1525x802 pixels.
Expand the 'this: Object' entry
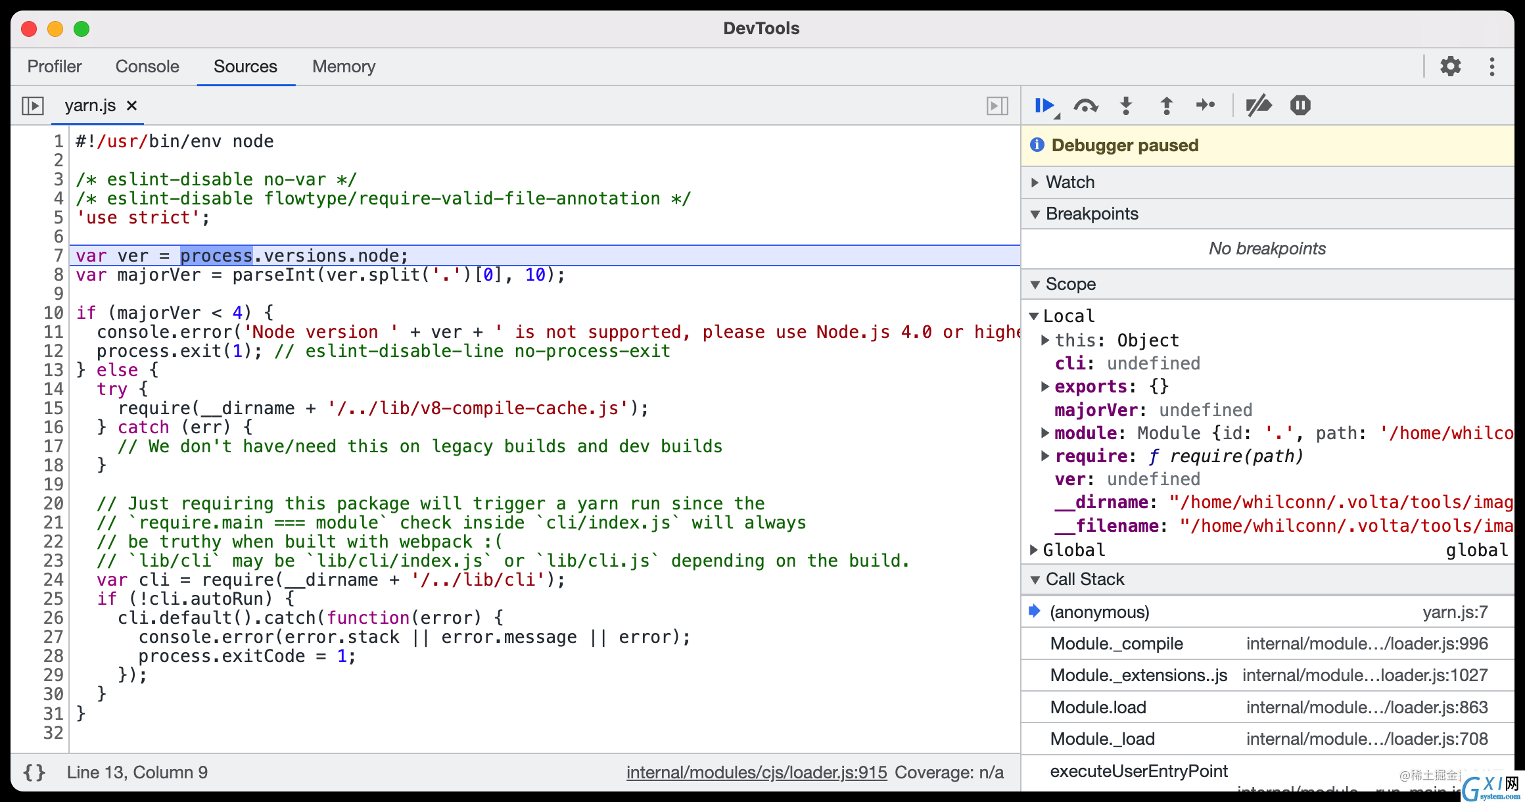pos(1045,340)
